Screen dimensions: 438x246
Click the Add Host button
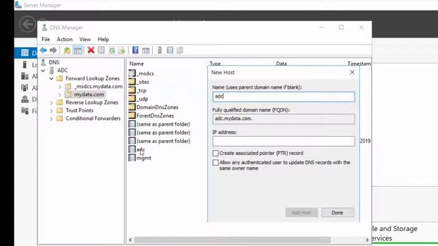(x=301, y=213)
